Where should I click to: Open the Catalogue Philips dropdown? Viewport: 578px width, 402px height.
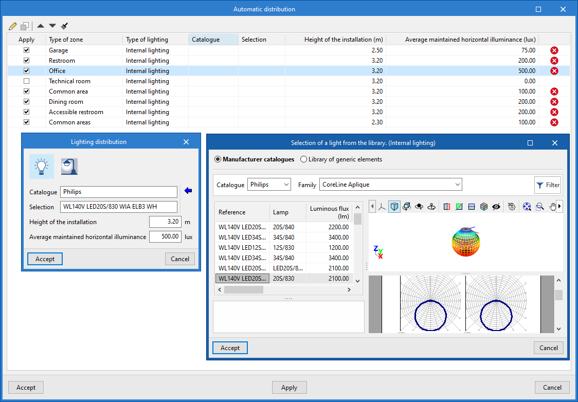[269, 185]
